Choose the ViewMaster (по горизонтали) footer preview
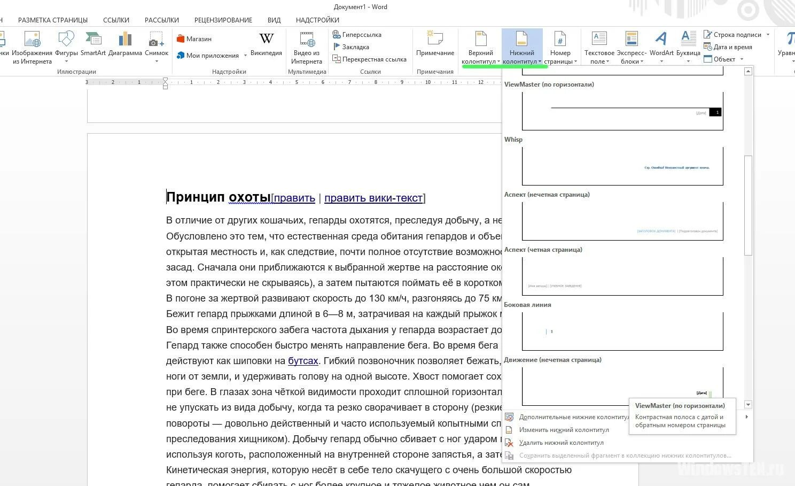This screenshot has width=795, height=486. [622, 111]
